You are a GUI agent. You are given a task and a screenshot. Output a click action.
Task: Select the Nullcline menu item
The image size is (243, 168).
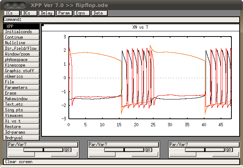pos(21,43)
